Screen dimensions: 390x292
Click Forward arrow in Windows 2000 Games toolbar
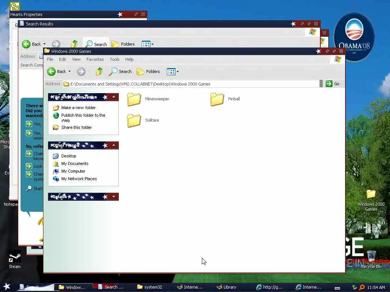(81, 71)
